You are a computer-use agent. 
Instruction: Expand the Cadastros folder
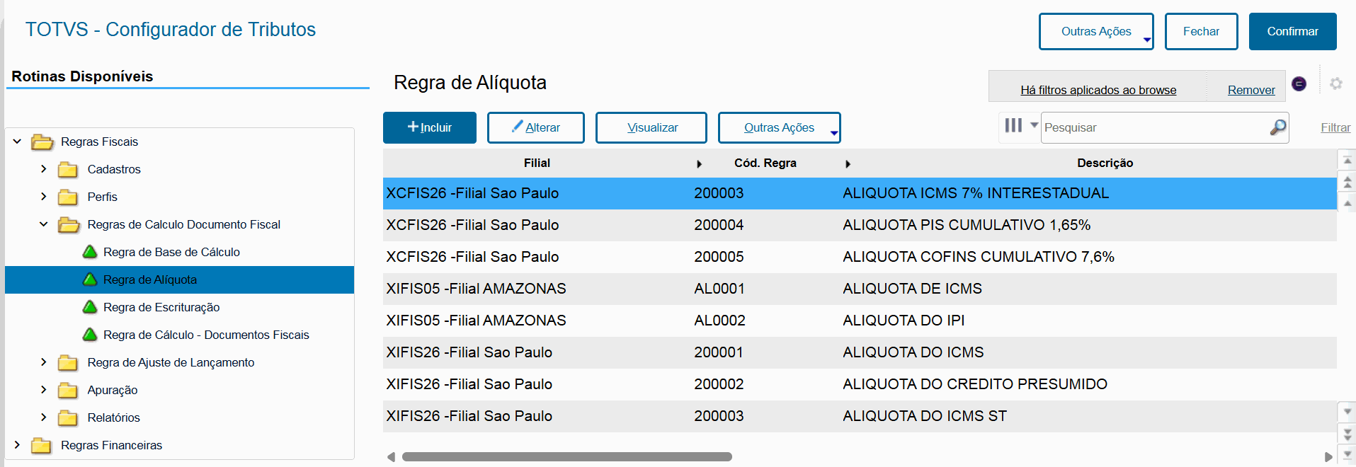pyautogui.click(x=44, y=169)
